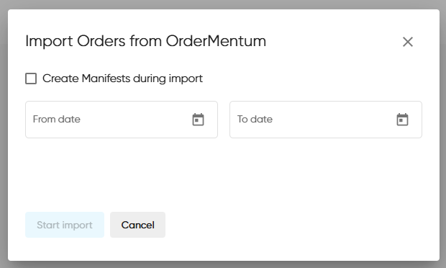Focus the From date input field

(x=122, y=120)
